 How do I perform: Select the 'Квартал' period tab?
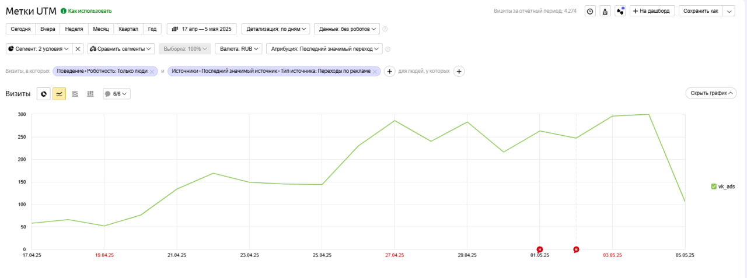tap(128, 29)
